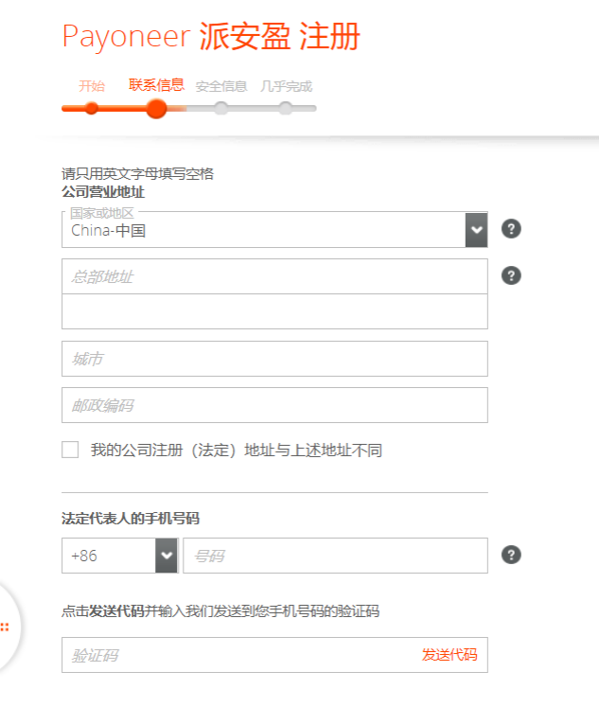
Task: Click the first small orange progress dot
Action: 92,108
